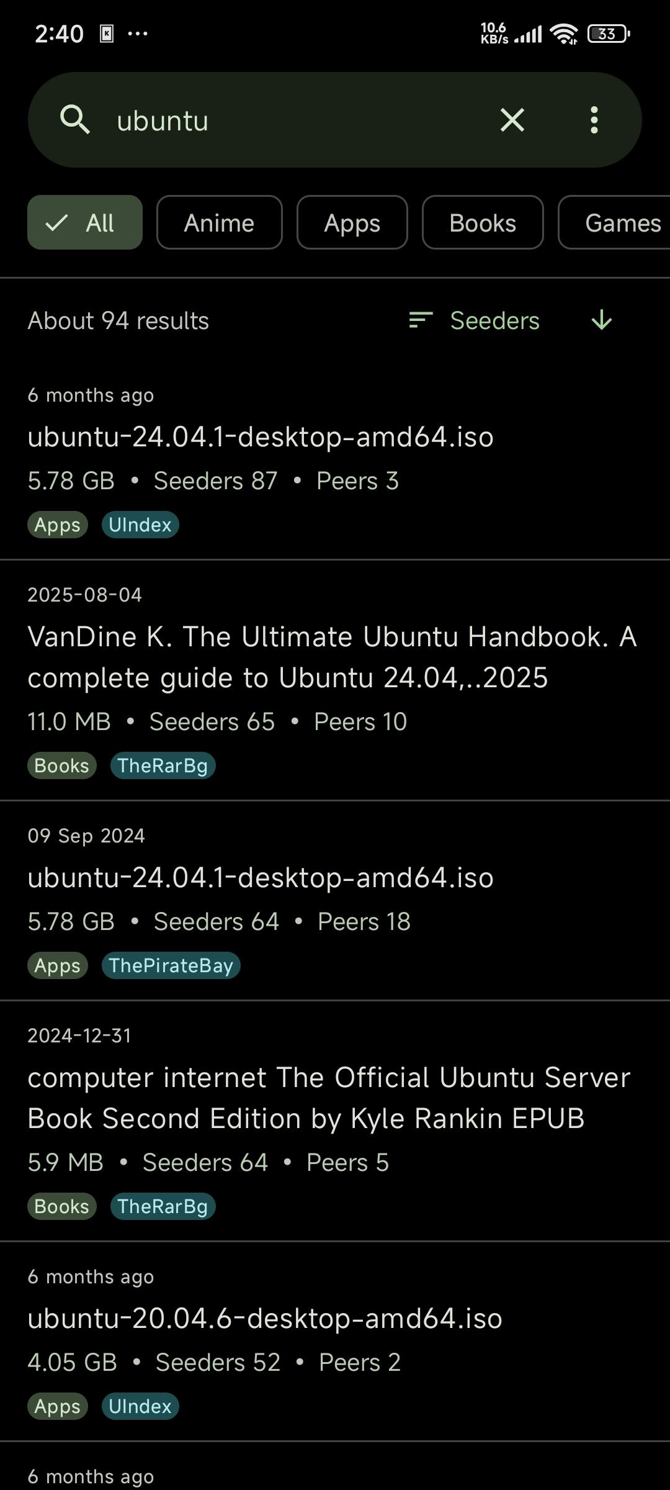Reverse sort order with the down arrow

point(602,320)
